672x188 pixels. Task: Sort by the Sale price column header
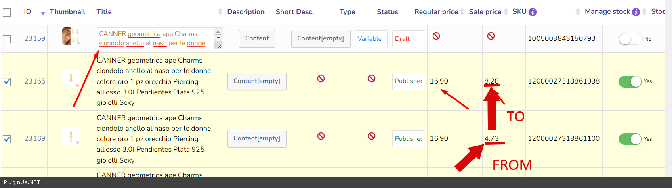point(485,12)
